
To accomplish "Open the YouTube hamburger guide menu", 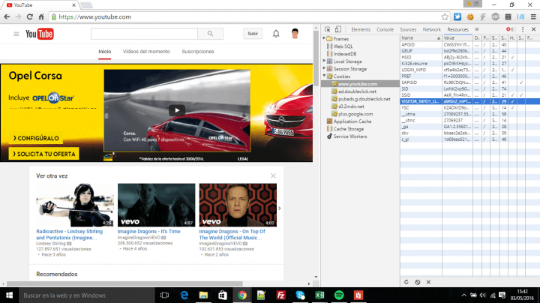I will (x=16, y=34).
